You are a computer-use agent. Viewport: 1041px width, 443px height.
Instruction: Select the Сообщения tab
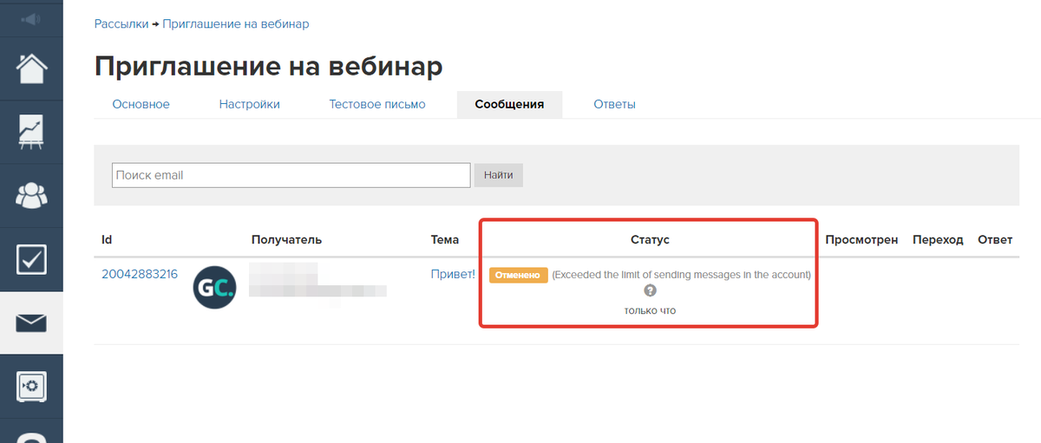coord(509,104)
